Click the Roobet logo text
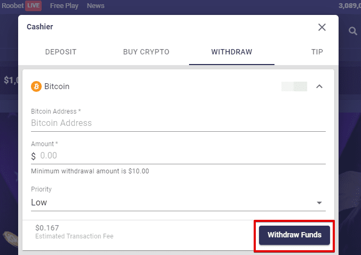Screen dimensions: 361x255 (x=12, y=6)
